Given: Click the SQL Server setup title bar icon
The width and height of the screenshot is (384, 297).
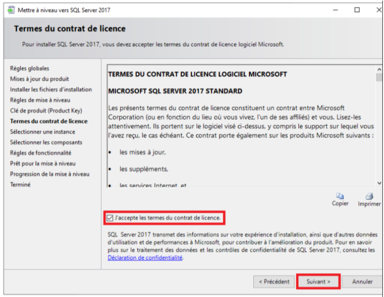Looking at the screenshot, I should coord(11,10).
